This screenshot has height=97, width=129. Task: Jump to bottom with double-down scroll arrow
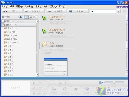pos(127,74)
